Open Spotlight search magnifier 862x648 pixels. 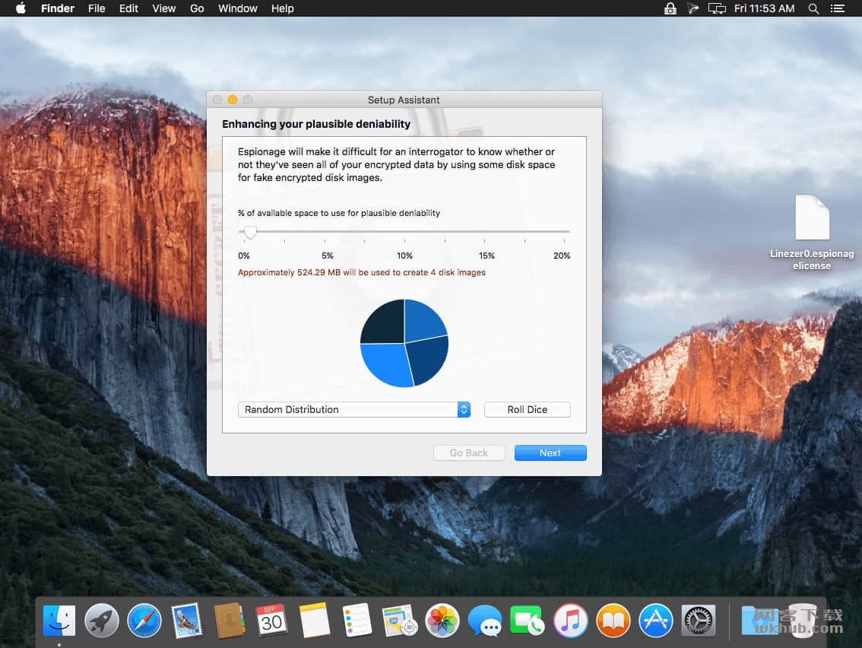813,8
